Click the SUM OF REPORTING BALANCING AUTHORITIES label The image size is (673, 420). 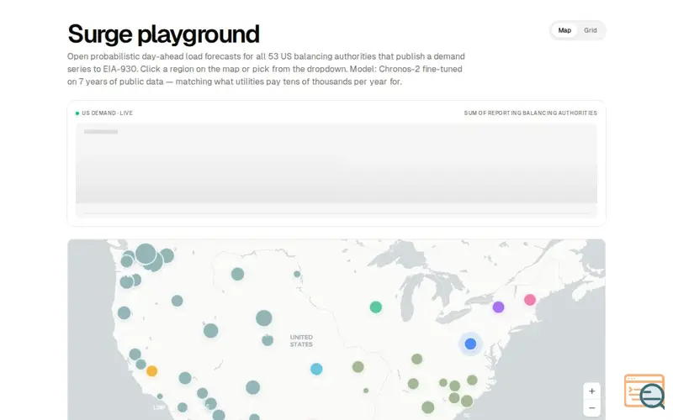(531, 113)
